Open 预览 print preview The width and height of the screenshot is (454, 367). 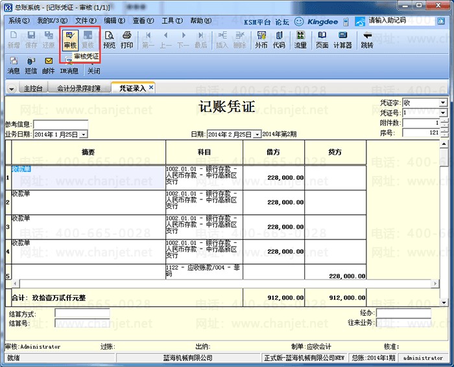109,39
